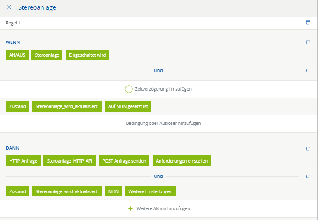Open 'Weitere Einstellungen' for the Zustand action
Viewport: 318px width, 220px height.
tap(151, 191)
